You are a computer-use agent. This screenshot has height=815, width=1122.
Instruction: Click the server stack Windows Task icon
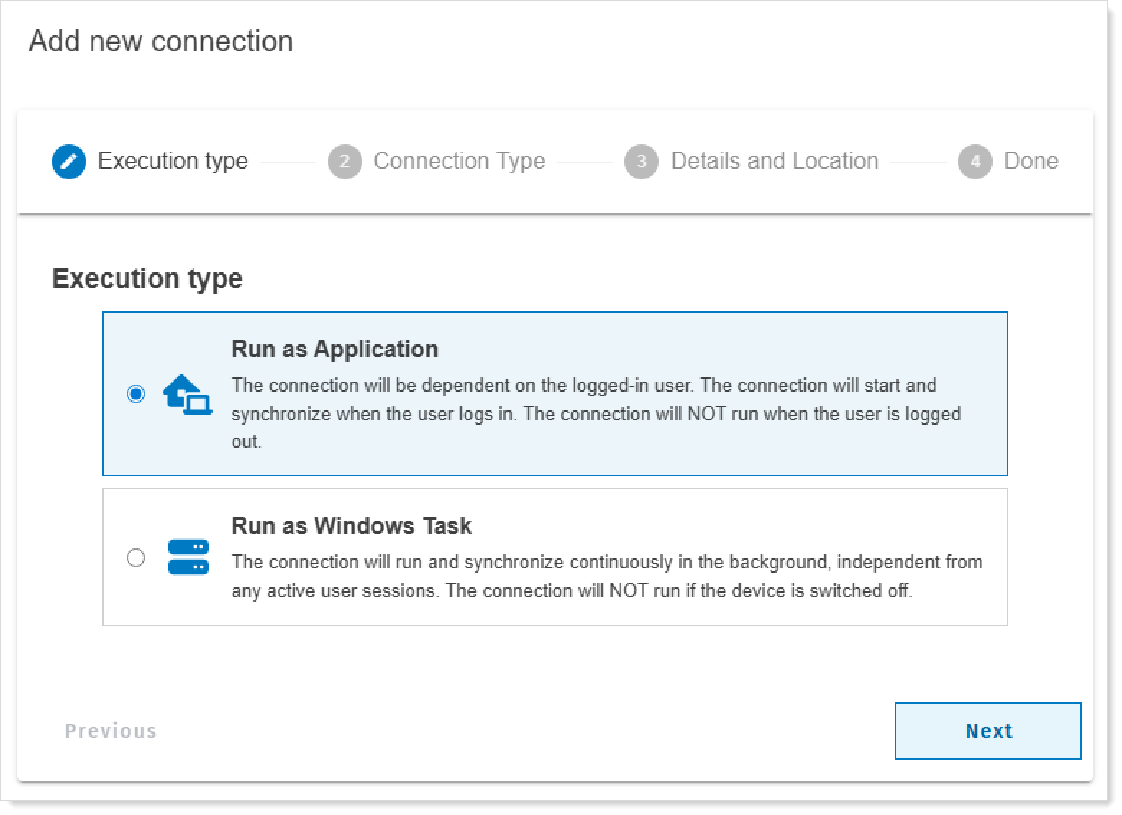click(188, 557)
